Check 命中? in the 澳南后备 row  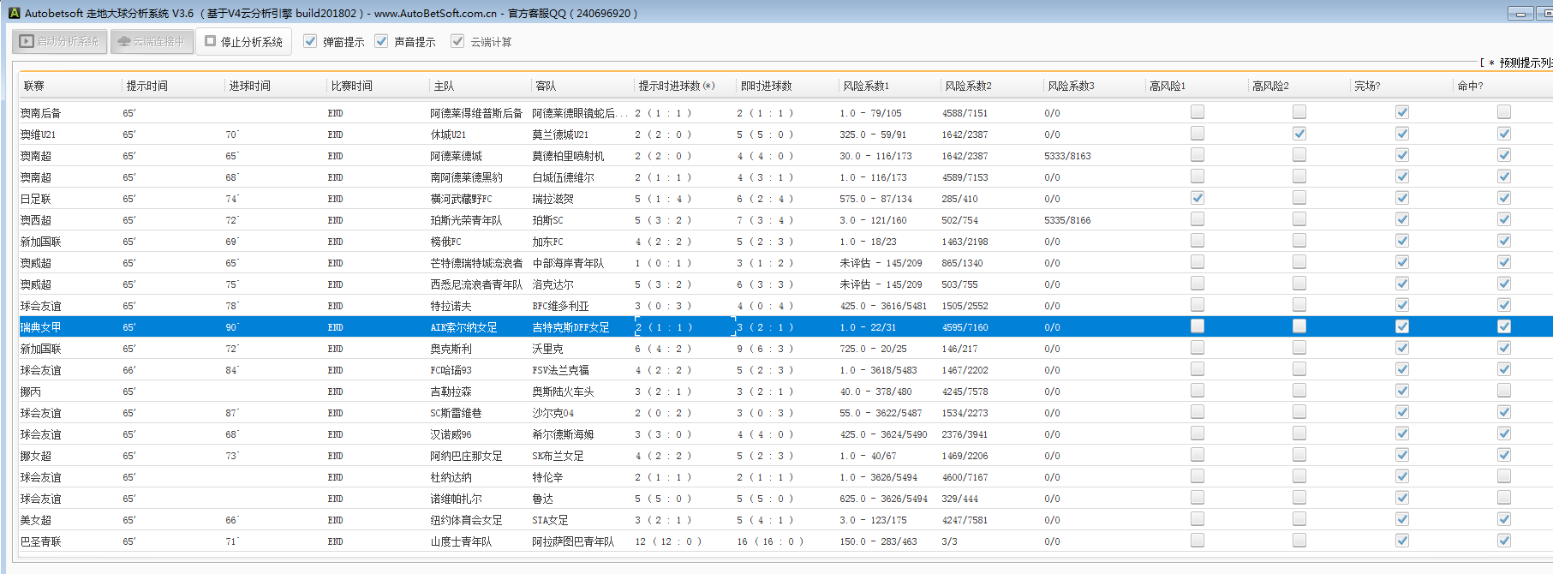1503,112
